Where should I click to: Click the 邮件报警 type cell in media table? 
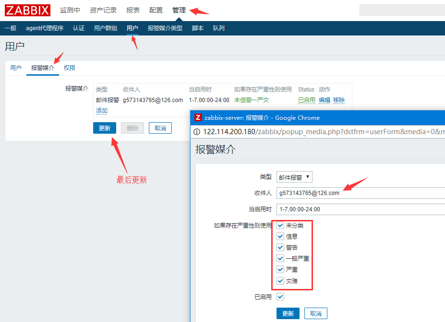point(108,100)
